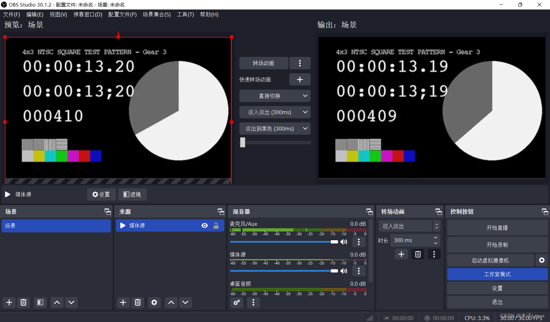Move scene up with arrow
550x322 pixels.
point(57,302)
